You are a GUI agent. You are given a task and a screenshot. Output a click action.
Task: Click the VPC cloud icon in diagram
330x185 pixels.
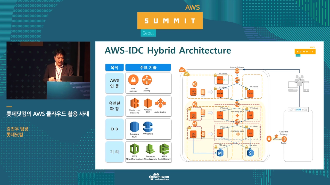point(187,74)
